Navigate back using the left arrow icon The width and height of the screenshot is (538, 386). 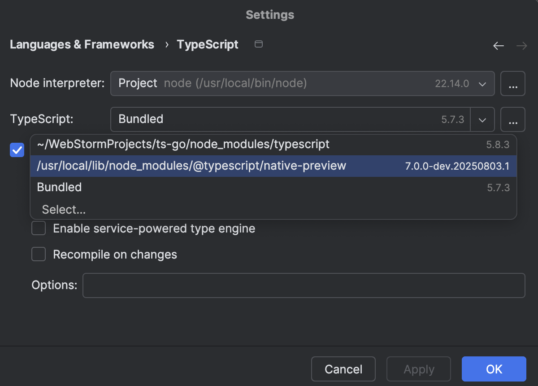pyautogui.click(x=498, y=45)
